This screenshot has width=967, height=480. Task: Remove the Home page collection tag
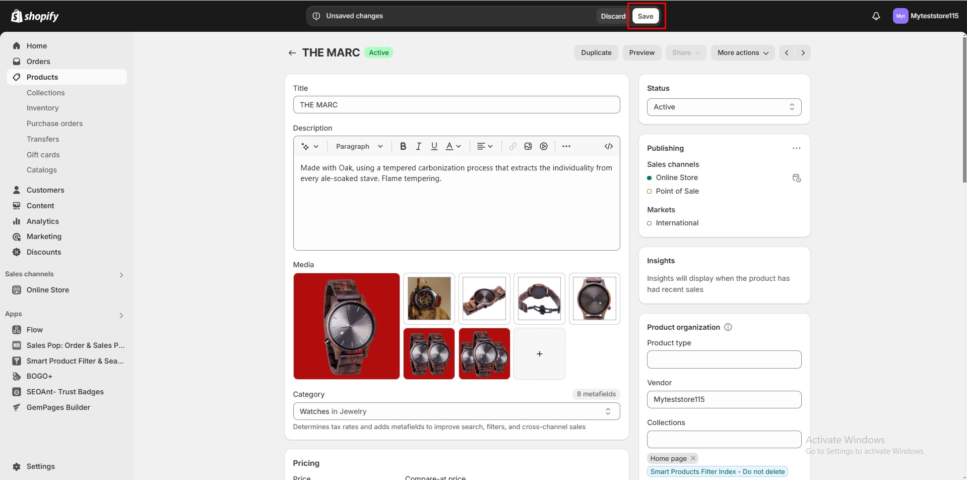tap(693, 458)
